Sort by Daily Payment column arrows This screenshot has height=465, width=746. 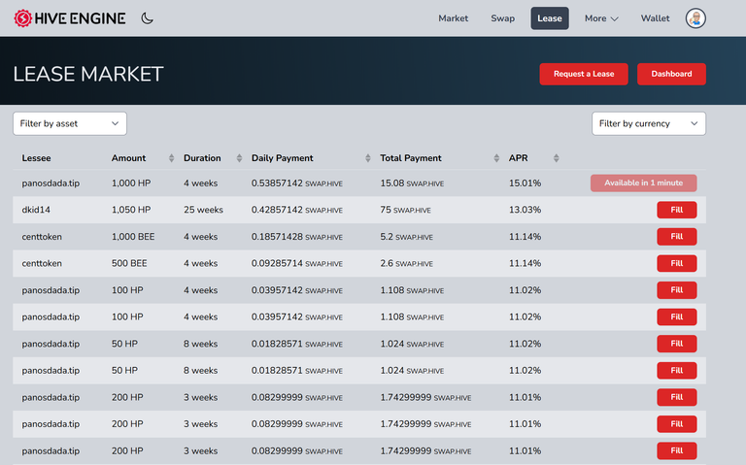pyautogui.click(x=367, y=158)
